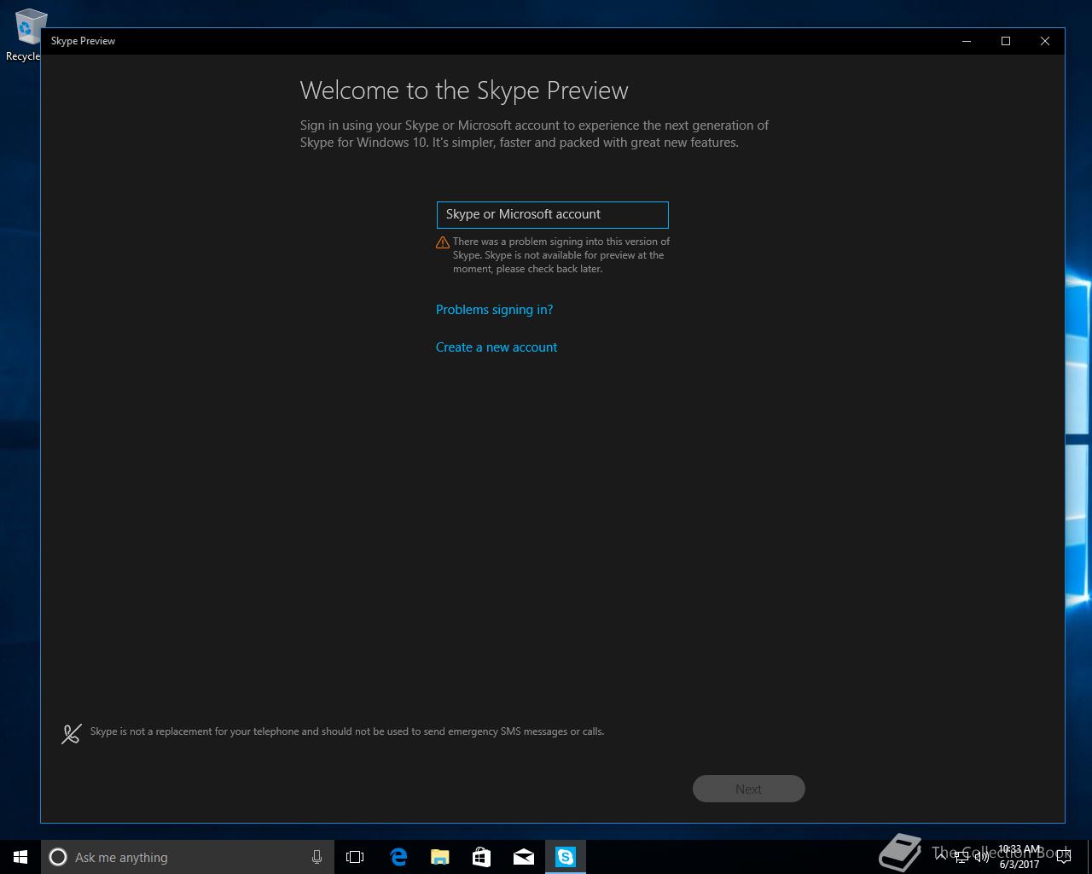Activate the Cortana microphone icon

click(317, 857)
